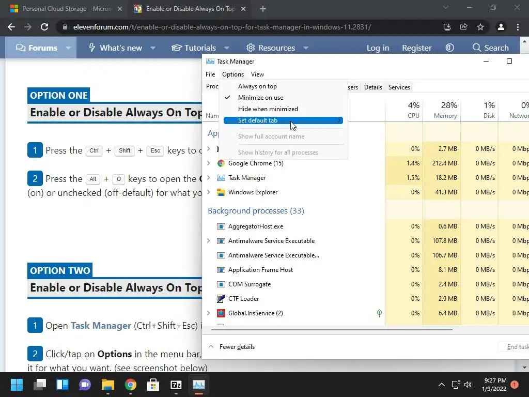Bookmark this page with the star icon
Image resolution: width=529 pixels, height=397 pixels.
[x=480, y=27]
